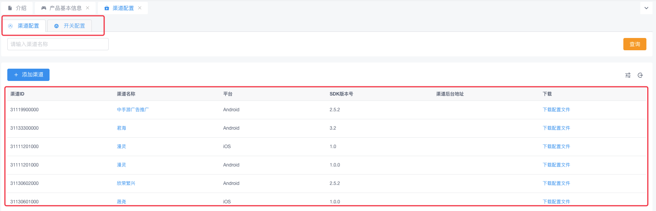Open the 中手游广告推广 channel link
The image size is (656, 211).
pyautogui.click(x=133, y=110)
